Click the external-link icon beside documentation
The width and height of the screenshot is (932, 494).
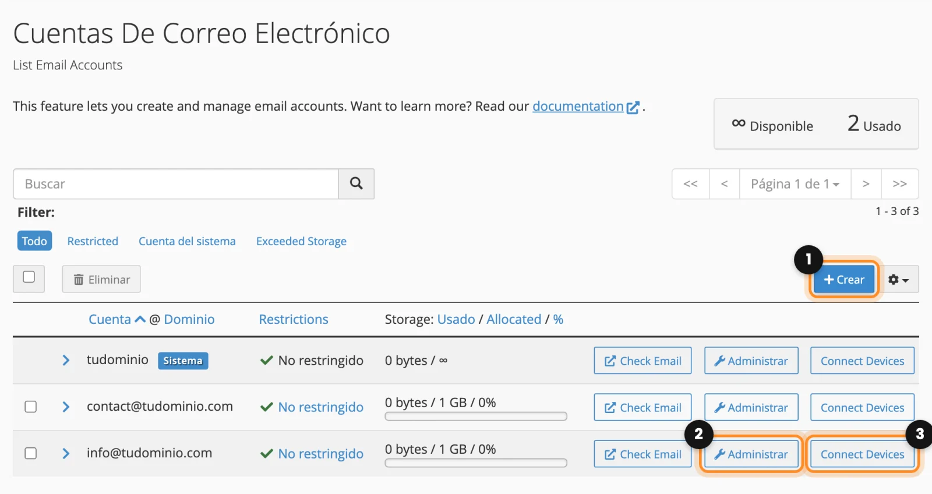coord(633,107)
